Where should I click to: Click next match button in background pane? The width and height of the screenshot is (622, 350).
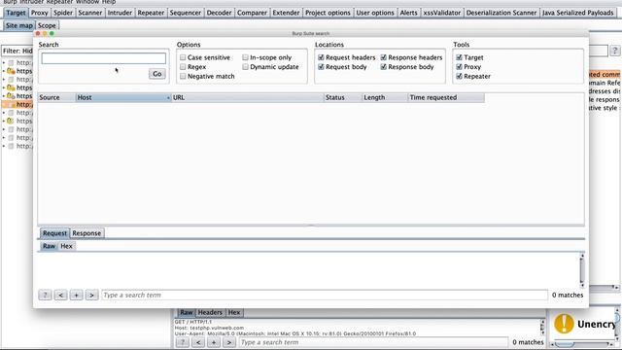click(x=229, y=342)
